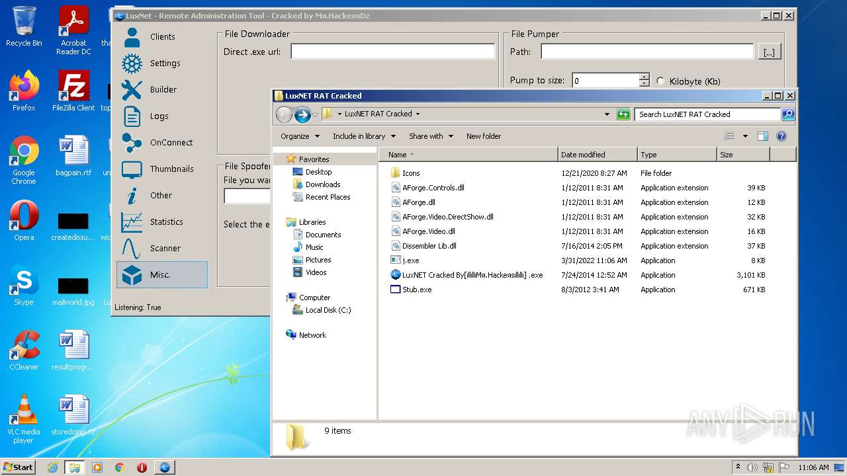Click the taskbar clock 11:06 AM
This screenshot has width=847, height=476.
tap(813, 467)
